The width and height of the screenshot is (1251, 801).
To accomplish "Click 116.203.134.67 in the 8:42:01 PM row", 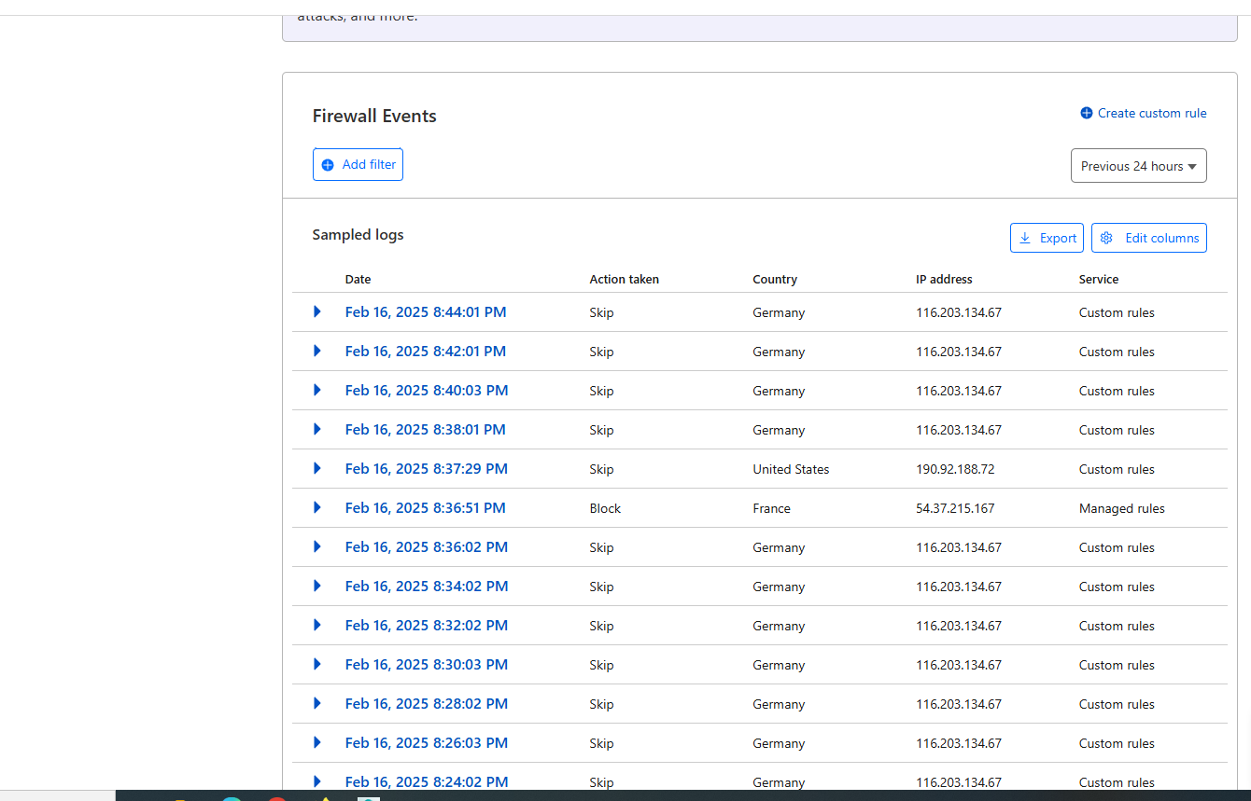I will 959,352.
